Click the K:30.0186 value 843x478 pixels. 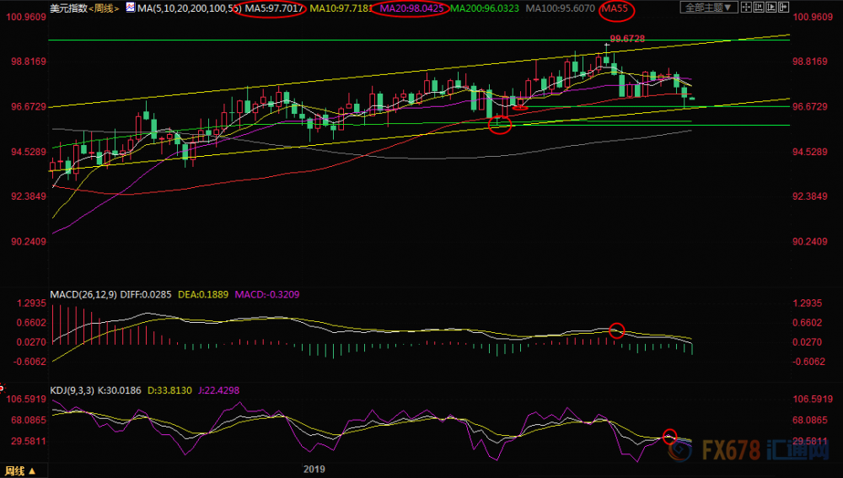click(118, 390)
